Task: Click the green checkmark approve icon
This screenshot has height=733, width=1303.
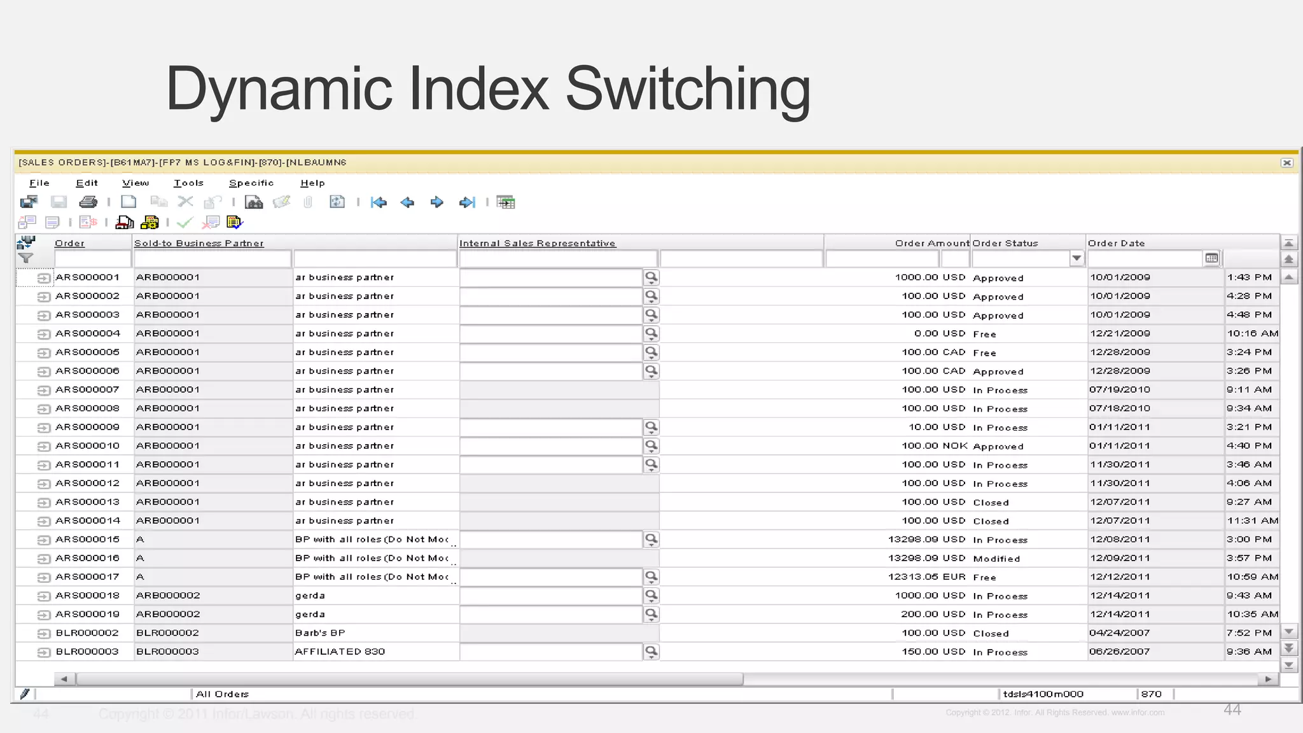Action: click(x=185, y=222)
